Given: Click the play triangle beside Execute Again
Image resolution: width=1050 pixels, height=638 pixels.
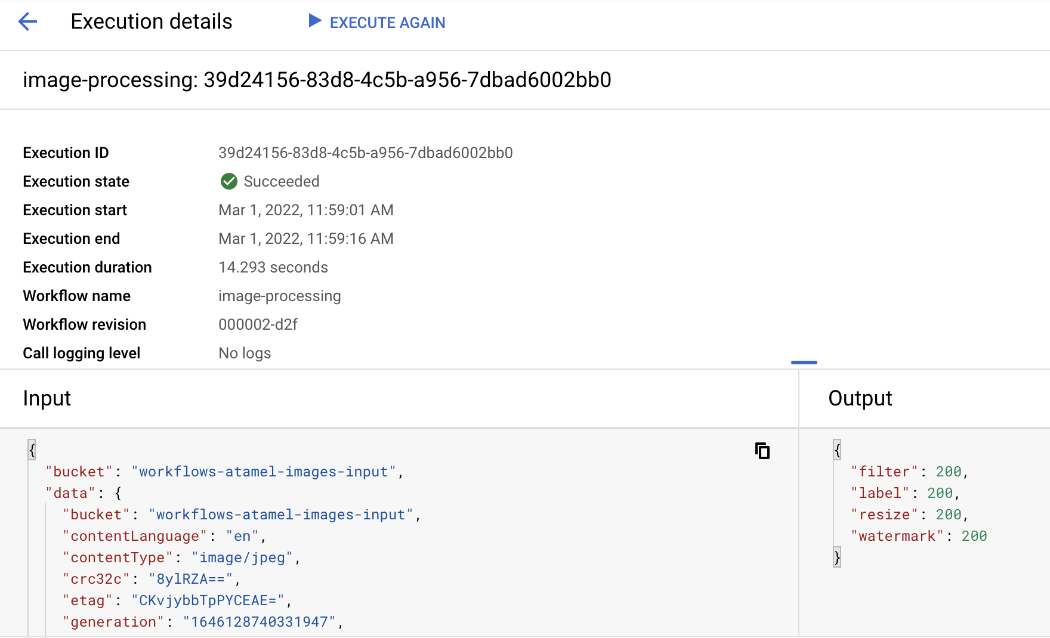Looking at the screenshot, I should pos(314,21).
